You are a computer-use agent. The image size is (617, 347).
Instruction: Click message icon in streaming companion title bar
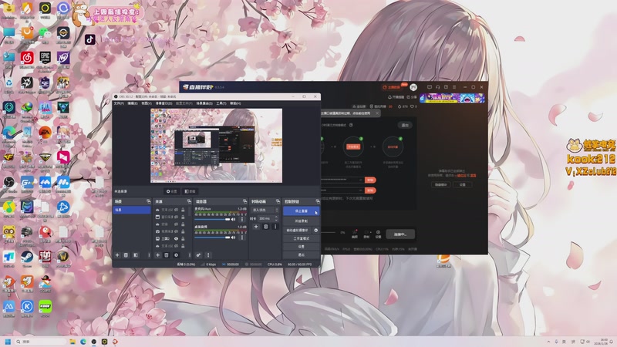point(430,87)
